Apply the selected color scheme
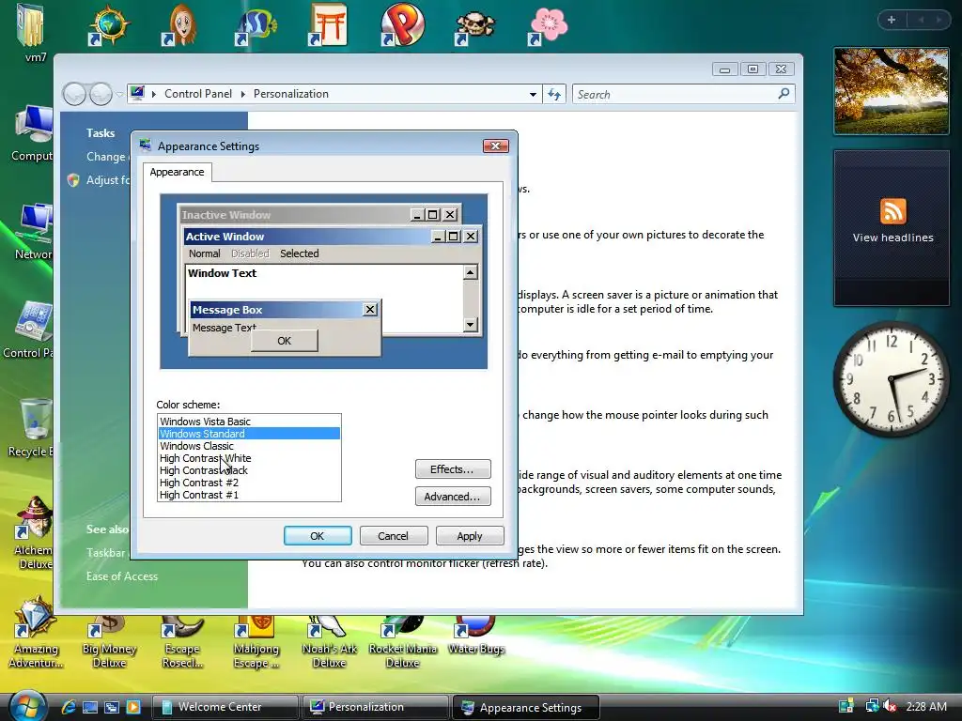This screenshot has height=721, width=962. [470, 536]
